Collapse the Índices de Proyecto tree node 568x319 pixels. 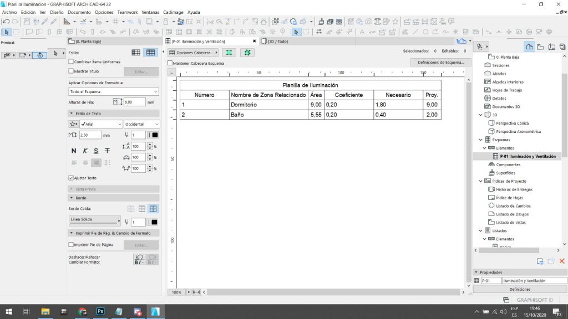click(x=481, y=181)
